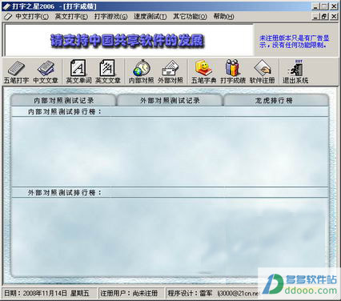Launch 英文单词 practice icon
Image resolution: width=341 pixels, height=301 pixels.
[x=78, y=71]
